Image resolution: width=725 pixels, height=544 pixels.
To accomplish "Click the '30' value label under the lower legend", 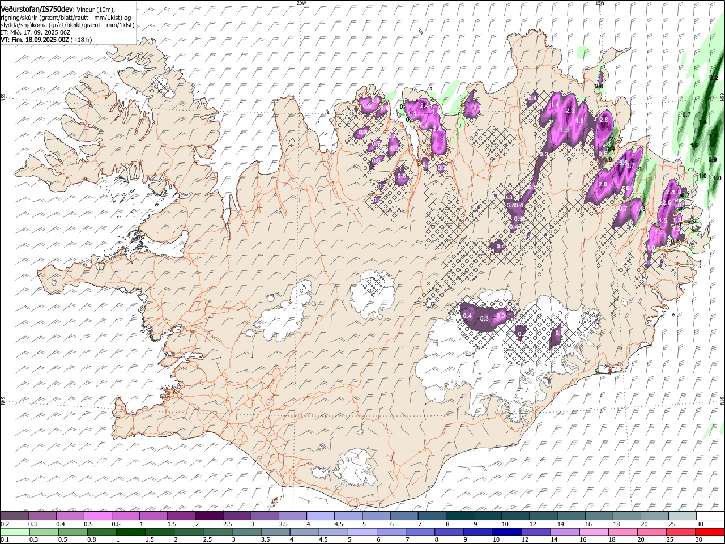I will pos(700,540).
